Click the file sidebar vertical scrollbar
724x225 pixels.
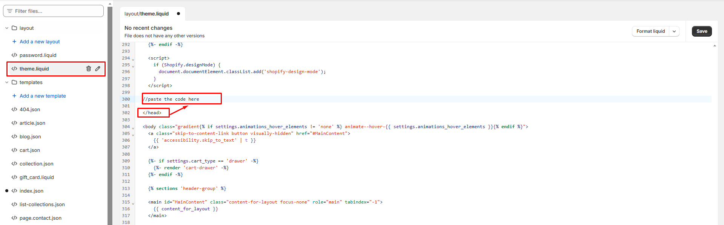coord(110,116)
